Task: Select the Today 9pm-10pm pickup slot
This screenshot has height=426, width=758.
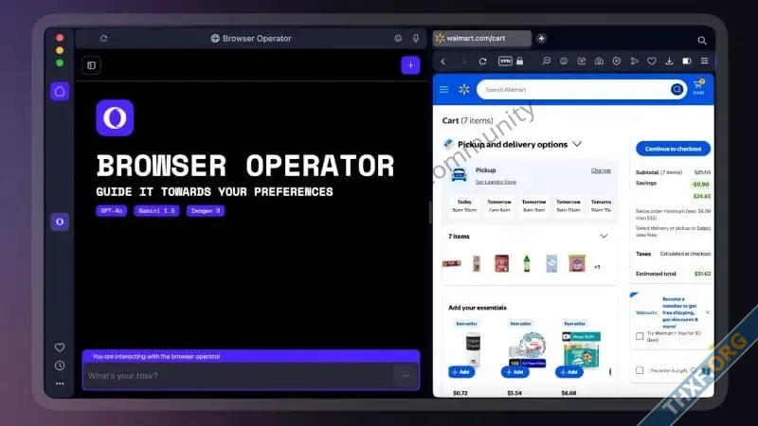Action: click(x=464, y=205)
